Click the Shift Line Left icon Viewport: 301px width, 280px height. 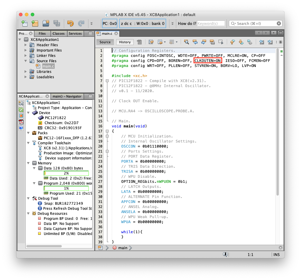[261, 42]
